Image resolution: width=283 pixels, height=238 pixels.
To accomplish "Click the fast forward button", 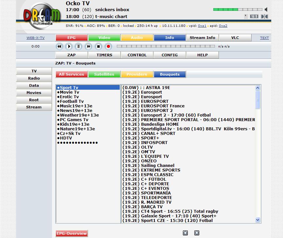I will (x=88, y=46).
